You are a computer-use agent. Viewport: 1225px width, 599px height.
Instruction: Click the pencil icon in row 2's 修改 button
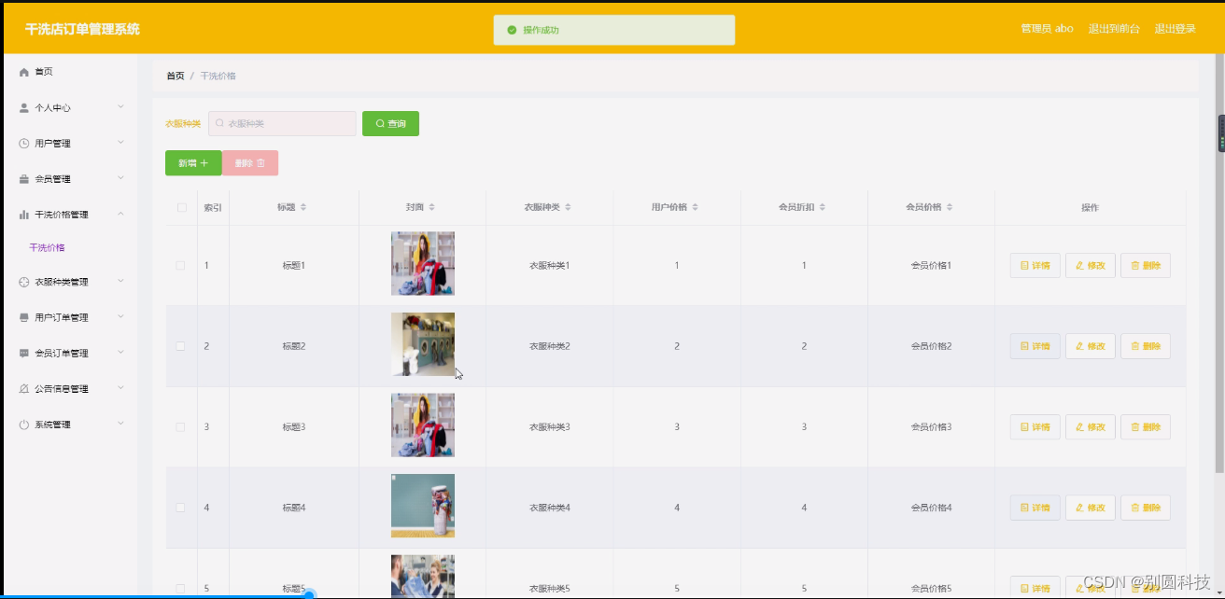pyautogui.click(x=1078, y=345)
